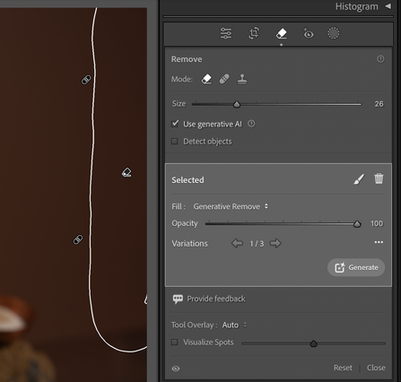Click the Histogram panel title
This screenshot has width=401, height=382.
(356, 6)
